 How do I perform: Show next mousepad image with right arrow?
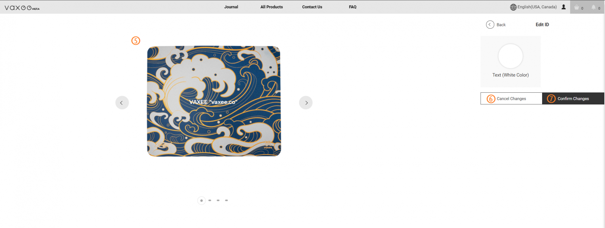pos(306,103)
